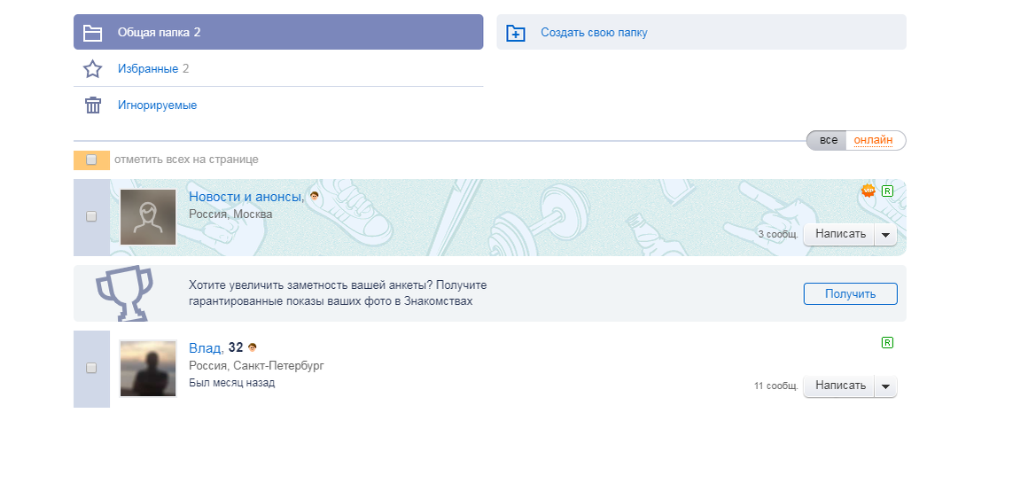Click Создать свою папку link
Viewport: 1036px width, 491px height.
(x=594, y=33)
